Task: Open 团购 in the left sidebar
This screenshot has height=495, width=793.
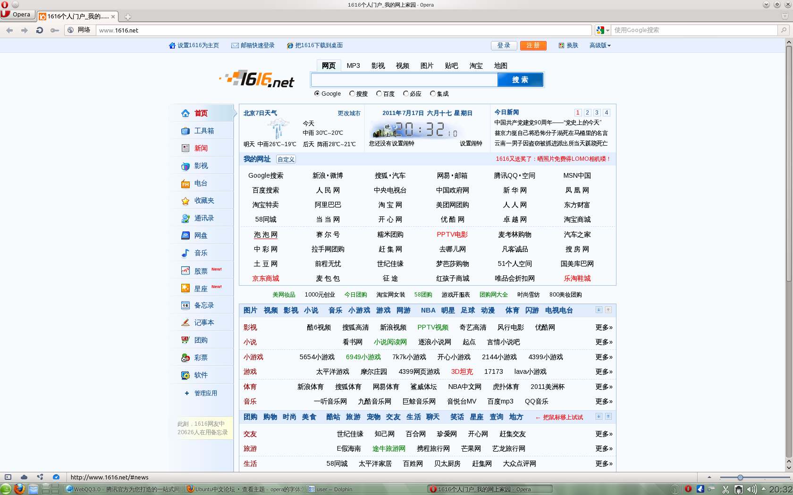Action: click(x=201, y=340)
